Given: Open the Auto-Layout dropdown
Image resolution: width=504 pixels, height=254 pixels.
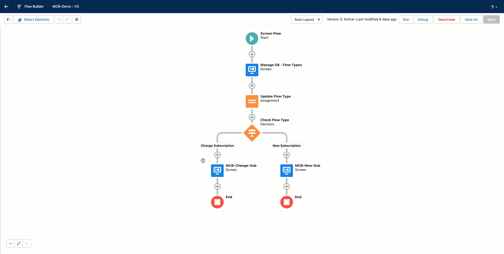Looking at the screenshot, I should click(307, 19).
